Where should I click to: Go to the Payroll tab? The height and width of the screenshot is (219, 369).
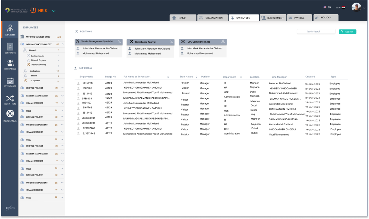(299, 18)
